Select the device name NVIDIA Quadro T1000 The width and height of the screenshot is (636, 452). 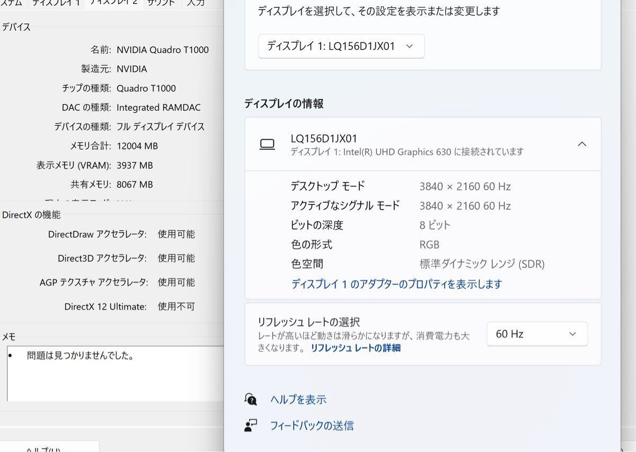[163, 50]
